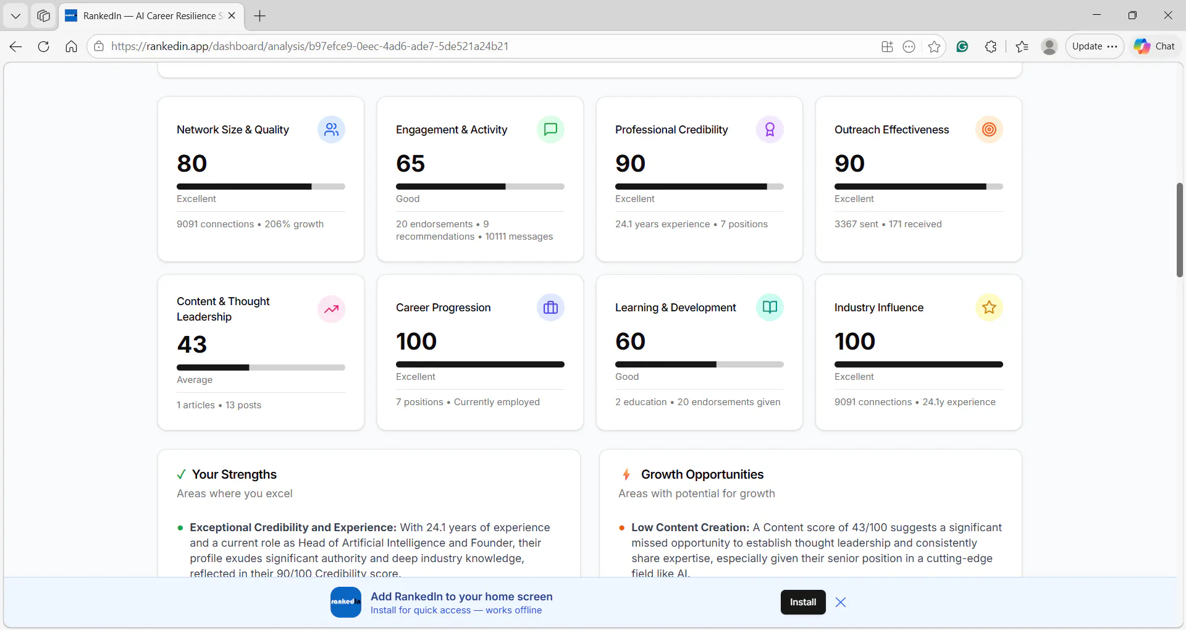The height and width of the screenshot is (630, 1186).
Task: Click 'Exceptional Credibility and Experience:' bold text
Action: [293, 527]
